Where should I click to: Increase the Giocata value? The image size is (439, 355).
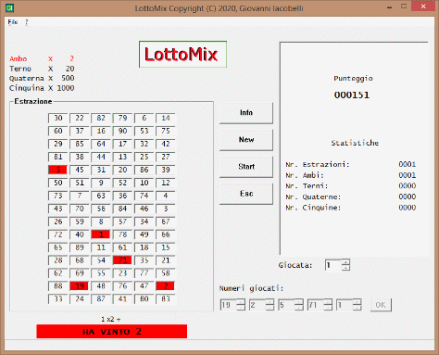pyautogui.click(x=346, y=262)
